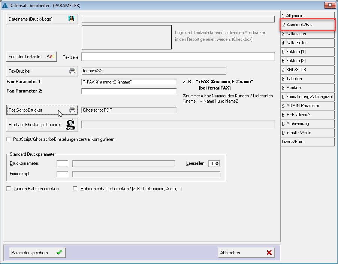This screenshot has height=264, width=338.
Task: Switch to the 3. Kalkulation tab
Action: point(307,34)
